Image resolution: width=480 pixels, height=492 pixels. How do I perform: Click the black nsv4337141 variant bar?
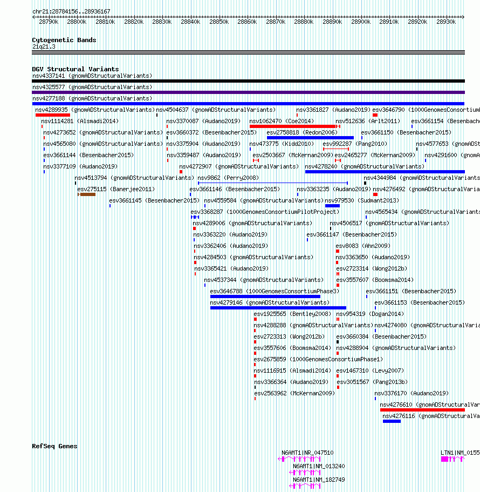click(x=248, y=81)
